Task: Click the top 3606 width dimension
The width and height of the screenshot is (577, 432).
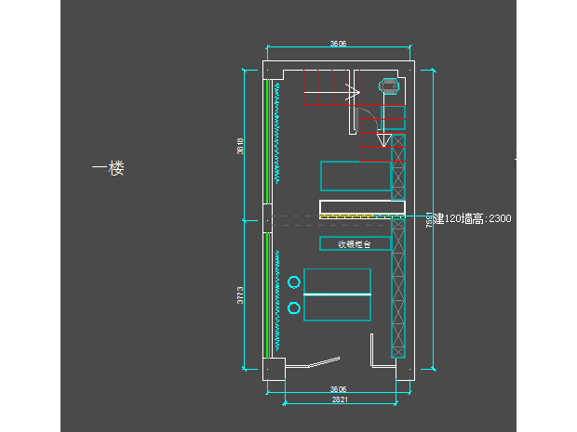Action: click(338, 44)
